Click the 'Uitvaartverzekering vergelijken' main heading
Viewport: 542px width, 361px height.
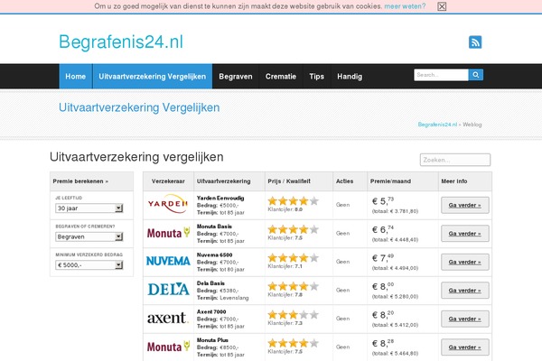pos(136,157)
